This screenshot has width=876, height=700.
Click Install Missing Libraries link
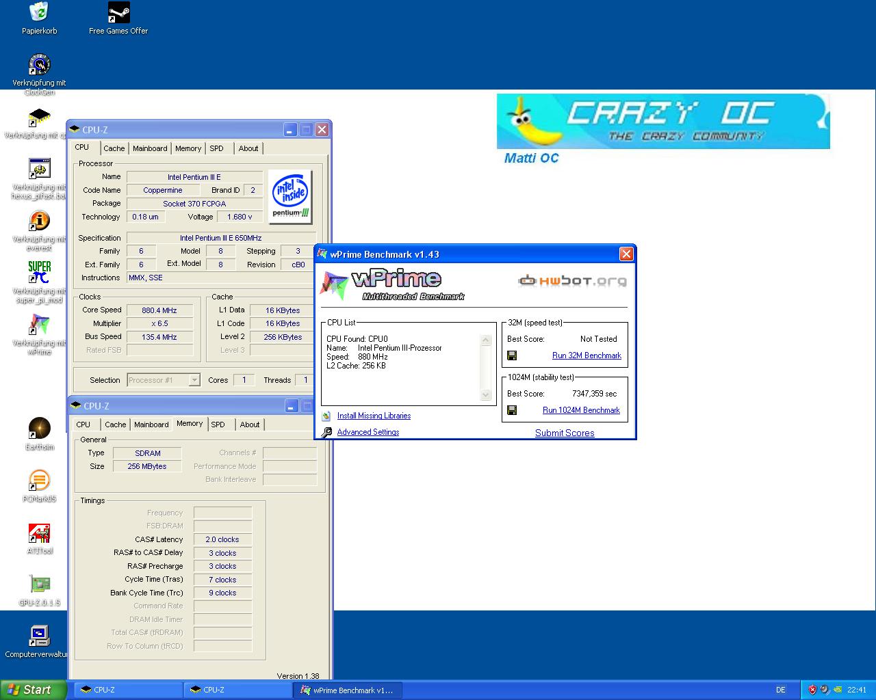(x=374, y=416)
